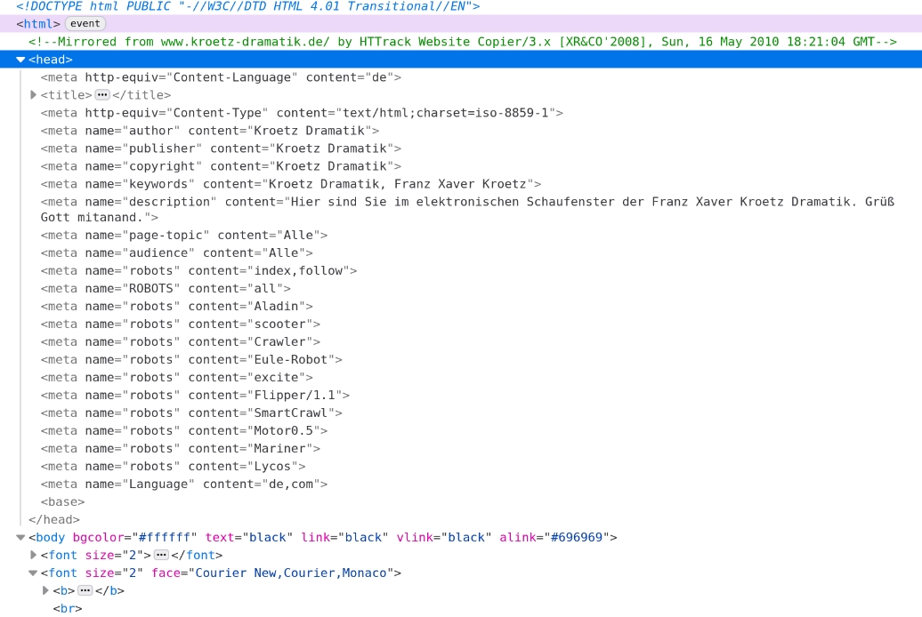Click the ellipsis badge inside the b tag
Screen dimensions: 922x617
pyautogui.click(x=85, y=591)
